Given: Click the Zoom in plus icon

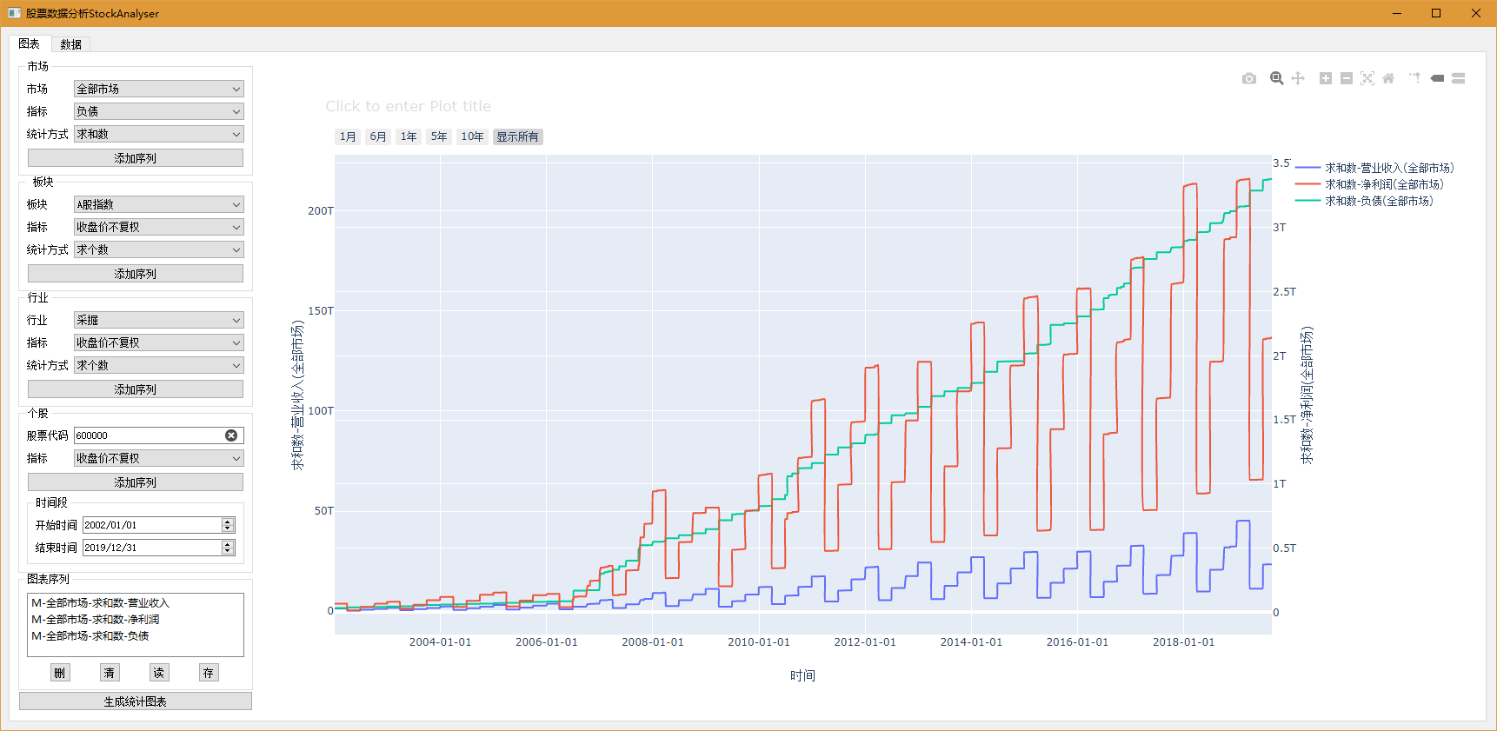Looking at the screenshot, I should [x=1326, y=78].
